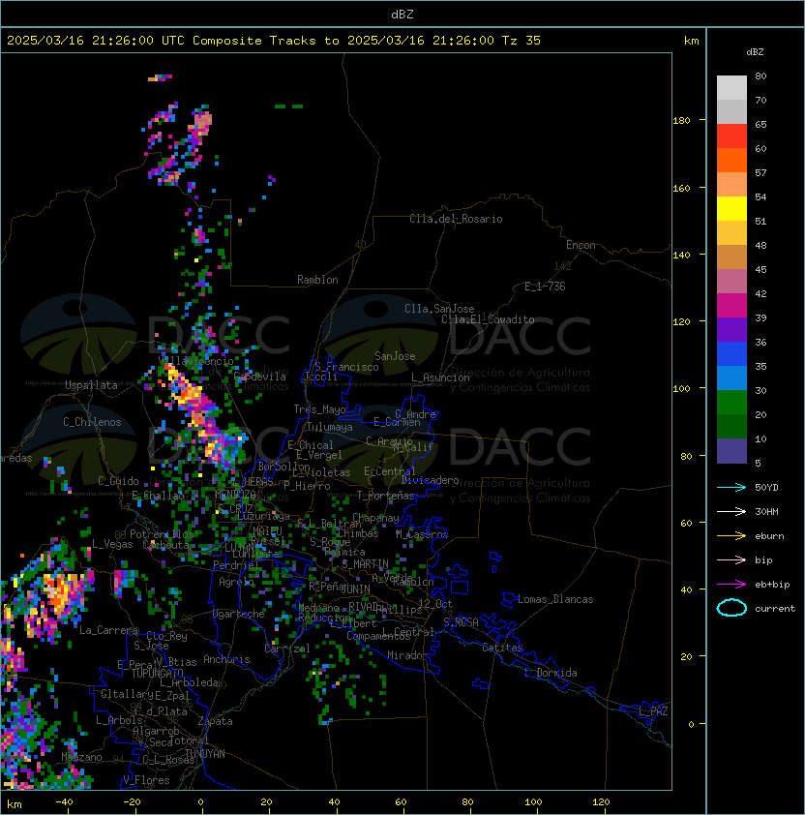Click the 'E_Challao' map label
This screenshot has width=805, height=815.
click(x=158, y=496)
